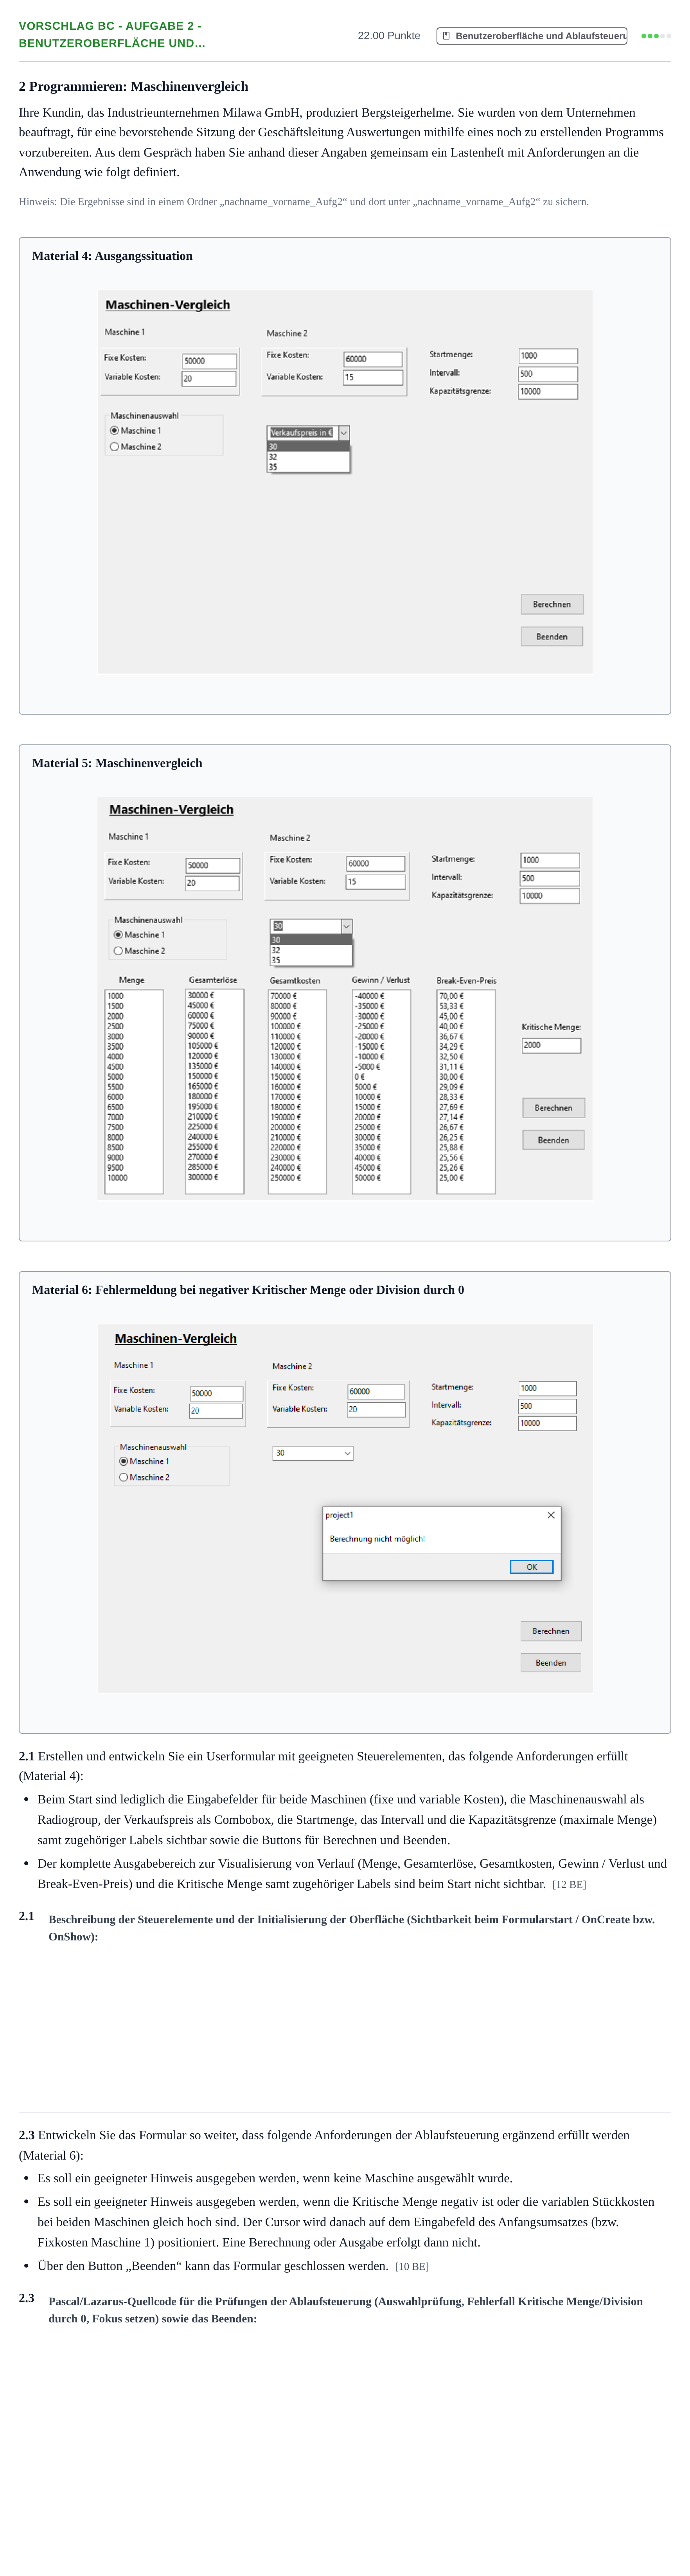The height and width of the screenshot is (2576, 690).
Task: Open the title 'Vorschlag BC - Aufgabe 2'
Action: coord(112,35)
